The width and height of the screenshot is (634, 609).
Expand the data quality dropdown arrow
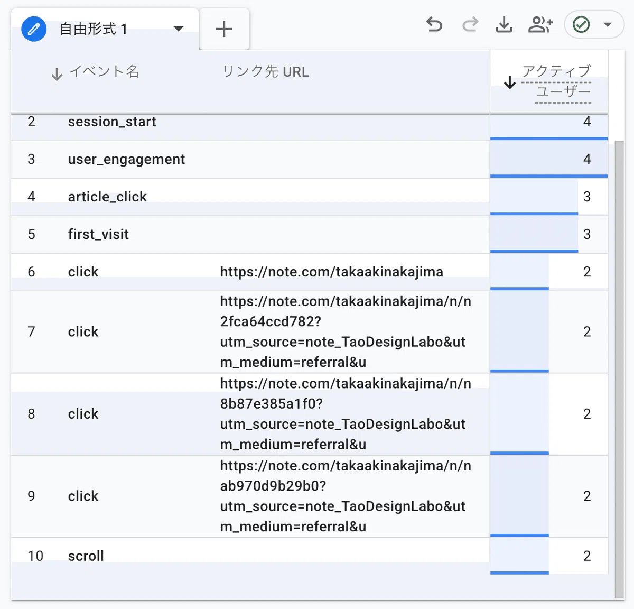click(608, 24)
